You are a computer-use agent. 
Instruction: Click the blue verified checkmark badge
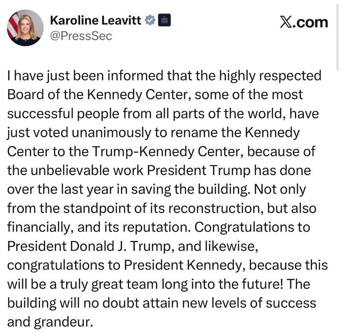150,20
